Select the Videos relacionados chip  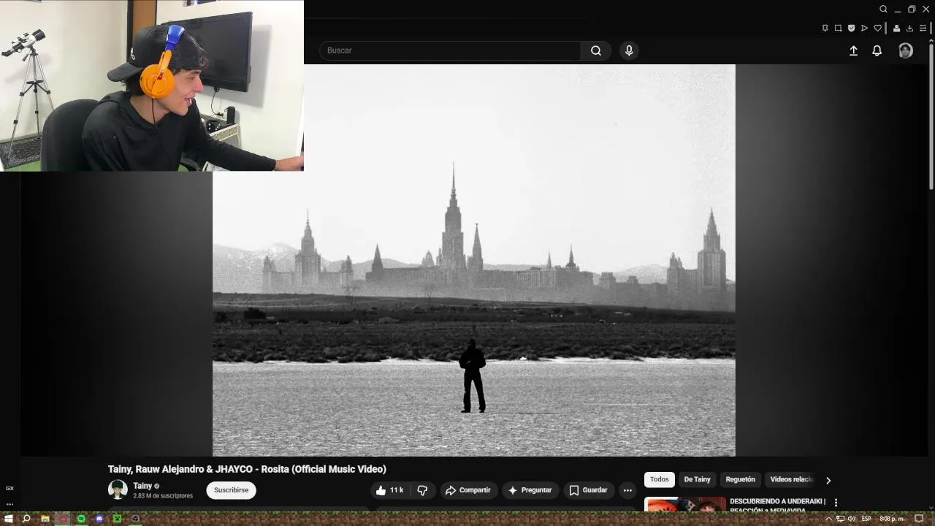[x=792, y=480]
